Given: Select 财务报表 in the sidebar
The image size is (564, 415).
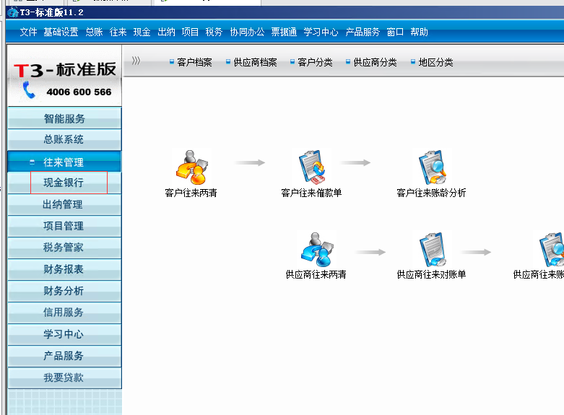Looking at the screenshot, I should coord(64,269).
